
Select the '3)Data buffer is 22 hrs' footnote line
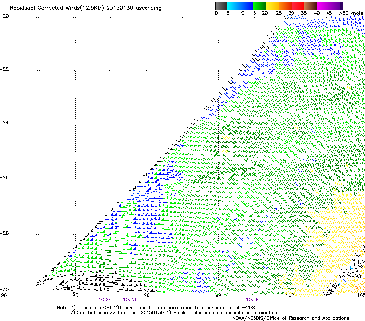pyautogui.click(x=174, y=313)
